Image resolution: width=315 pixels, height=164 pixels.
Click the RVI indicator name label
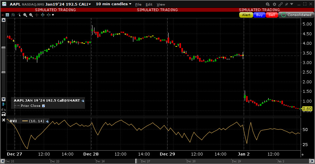coord(13,121)
